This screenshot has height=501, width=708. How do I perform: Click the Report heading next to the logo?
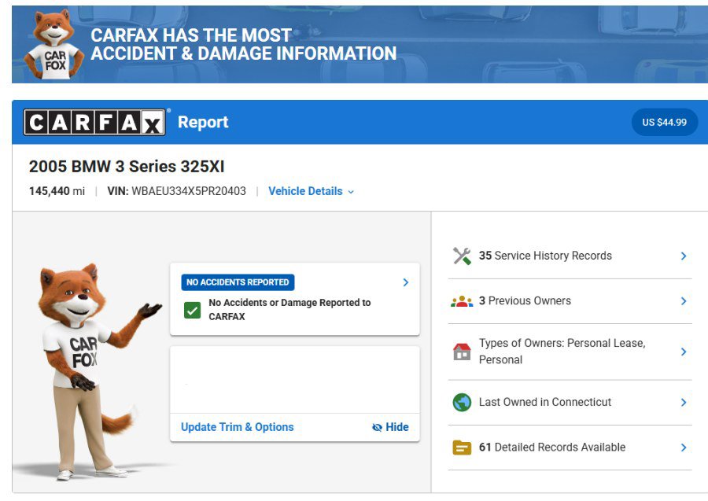pyautogui.click(x=203, y=123)
